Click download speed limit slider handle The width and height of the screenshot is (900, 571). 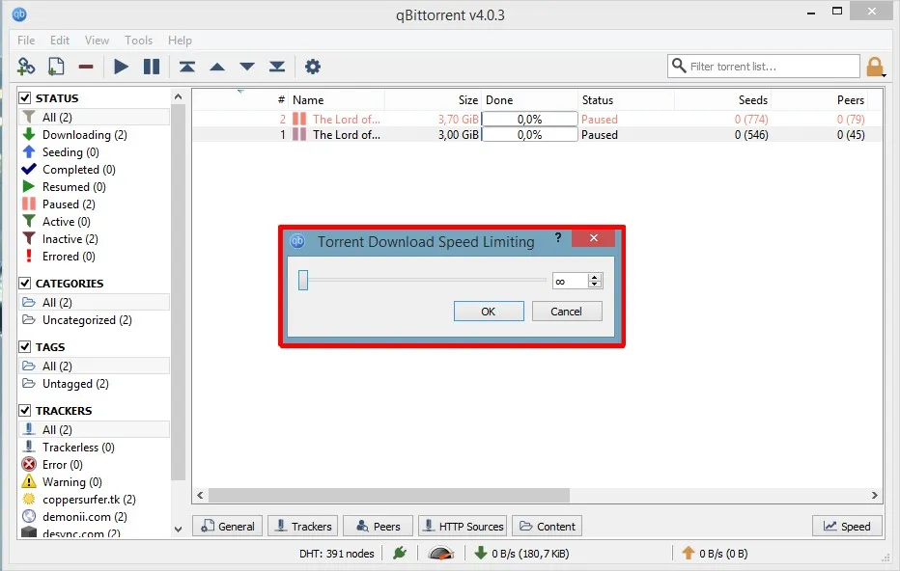pos(303,281)
